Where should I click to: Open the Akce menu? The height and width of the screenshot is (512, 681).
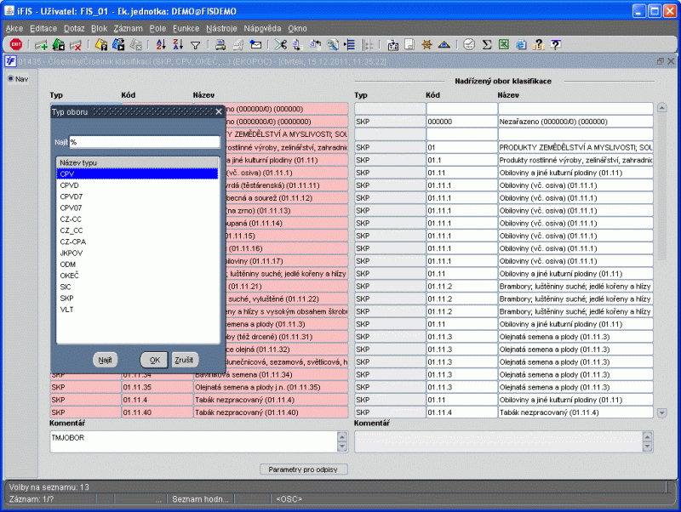click(x=14, y=28)
